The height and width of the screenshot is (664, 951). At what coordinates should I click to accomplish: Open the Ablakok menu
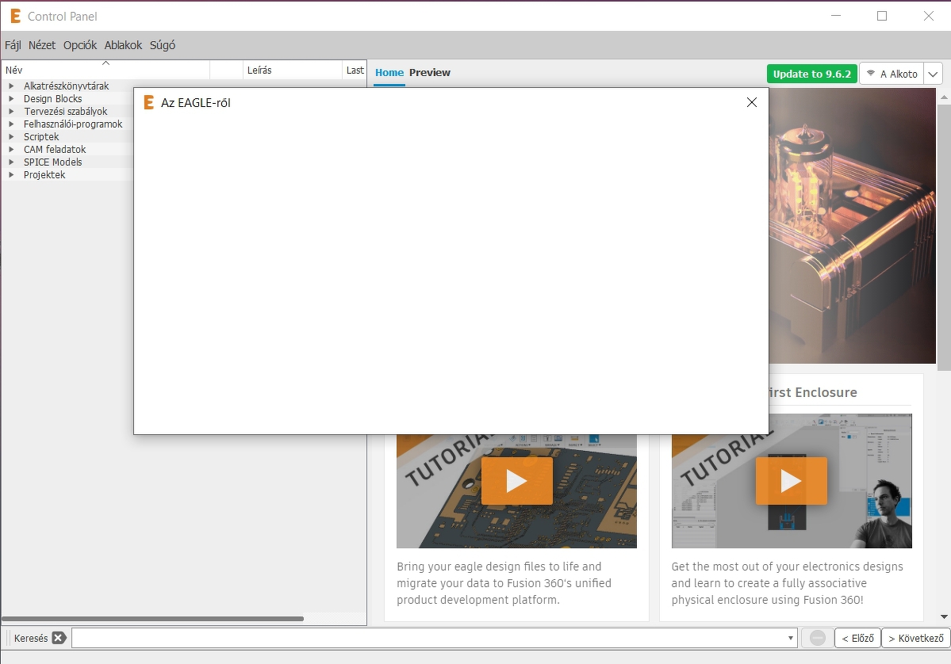coord(123,45)
